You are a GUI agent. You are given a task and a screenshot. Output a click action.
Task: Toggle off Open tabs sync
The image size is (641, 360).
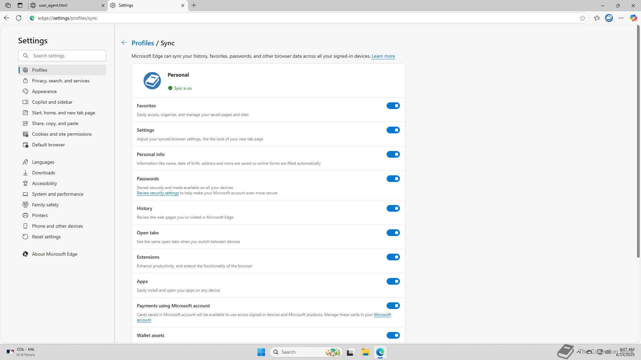point(393,233)
